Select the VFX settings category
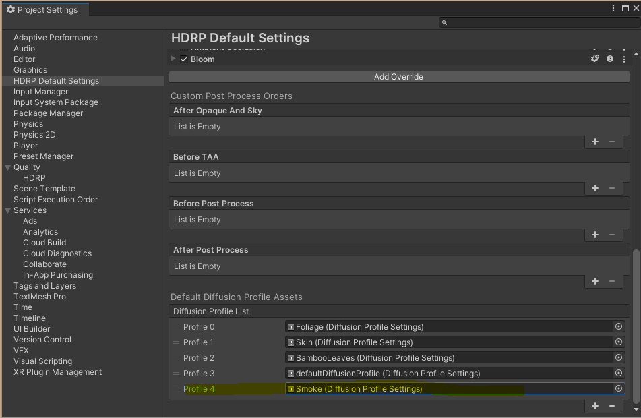This screenshot has height=418, width=641. pyautogui.click(x=22, y=351)
